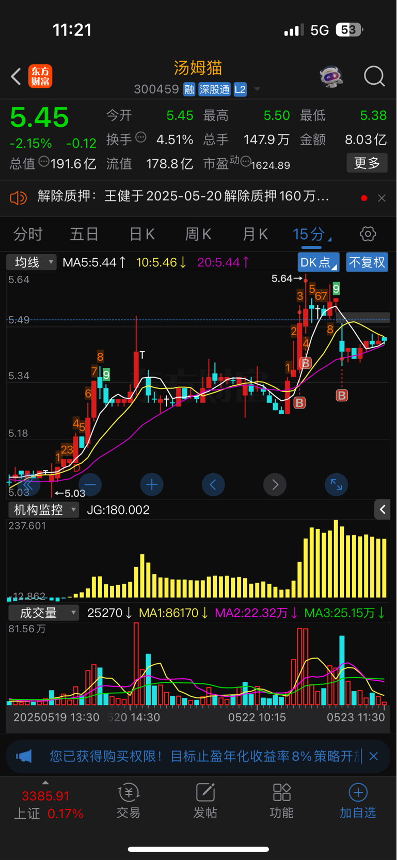
Task: Tap the green 9 marker near top
Action: coord(337,288)
